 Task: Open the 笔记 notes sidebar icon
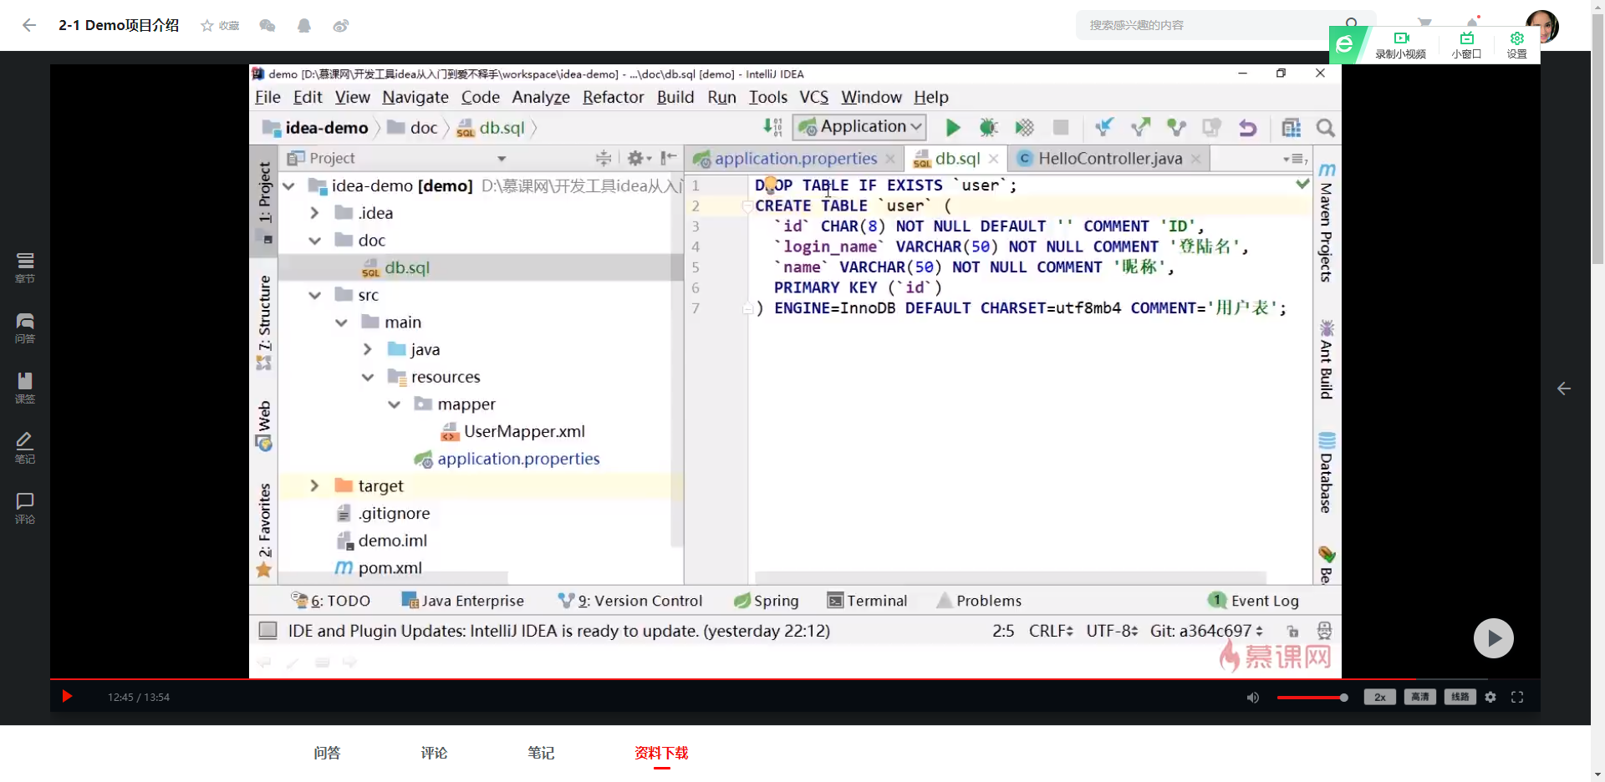click(x=25, y=449)
